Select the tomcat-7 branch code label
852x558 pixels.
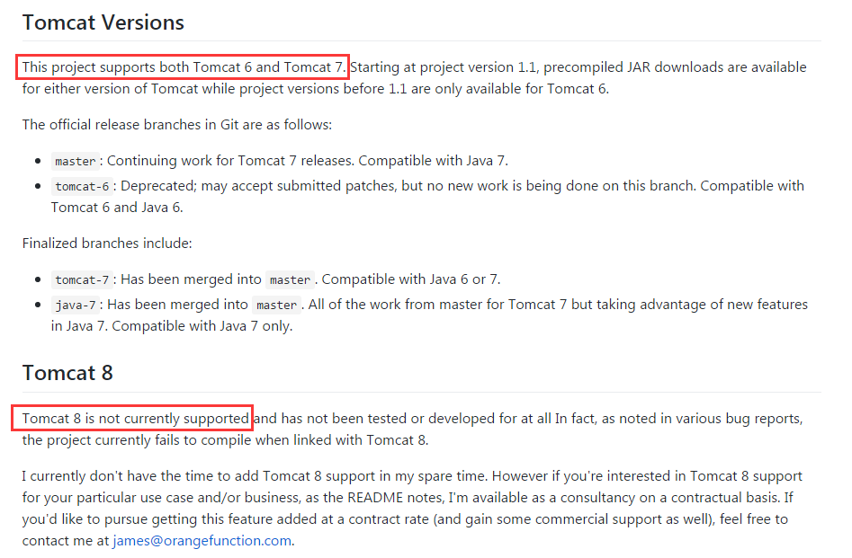[82, 279]
